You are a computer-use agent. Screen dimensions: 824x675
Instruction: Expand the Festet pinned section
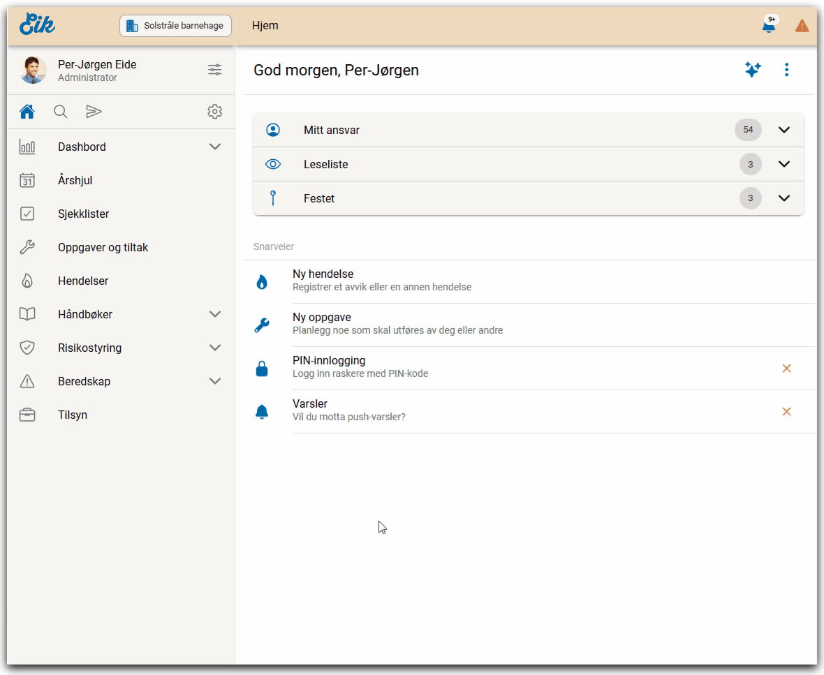point(783,198)
